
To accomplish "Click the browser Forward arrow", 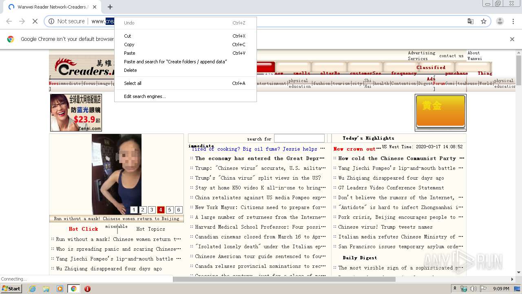I will 22,21.
